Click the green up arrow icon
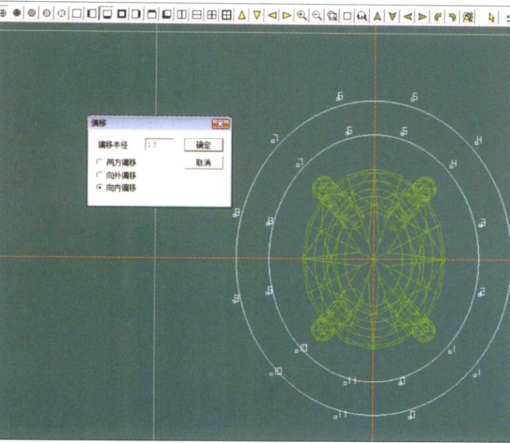510x443 pixels. (377, 16)
